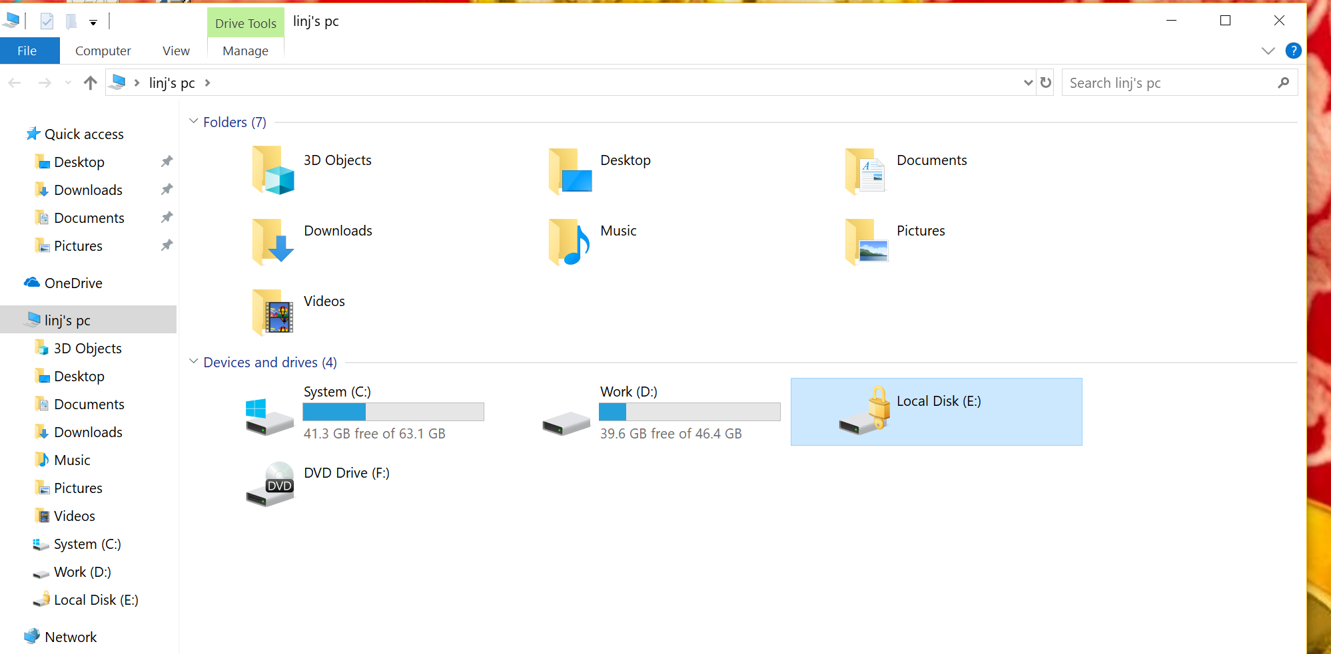Open Desktop under linj's pc in navigation pane
Screen dimensions: 1331x654
point(79,377)
